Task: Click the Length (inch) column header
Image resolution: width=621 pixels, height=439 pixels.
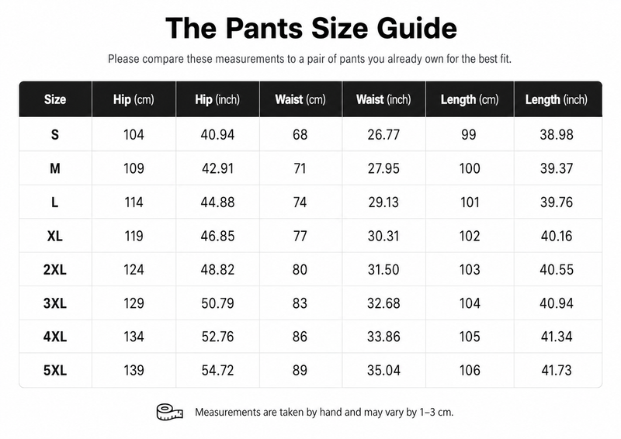Action: pos(557,99)
